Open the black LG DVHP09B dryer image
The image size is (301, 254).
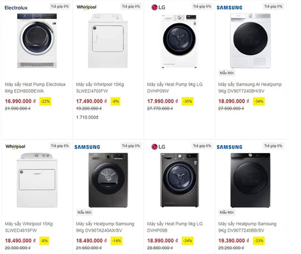tap(179, 180)
